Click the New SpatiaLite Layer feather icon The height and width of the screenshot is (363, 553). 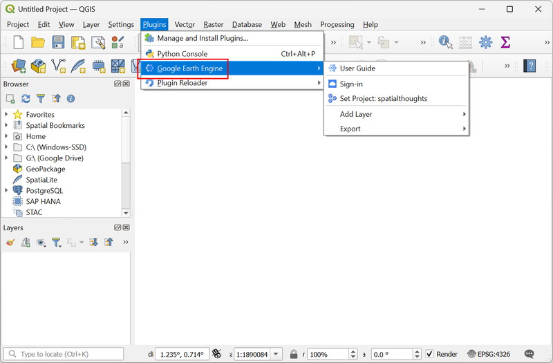tap(78, 66)
